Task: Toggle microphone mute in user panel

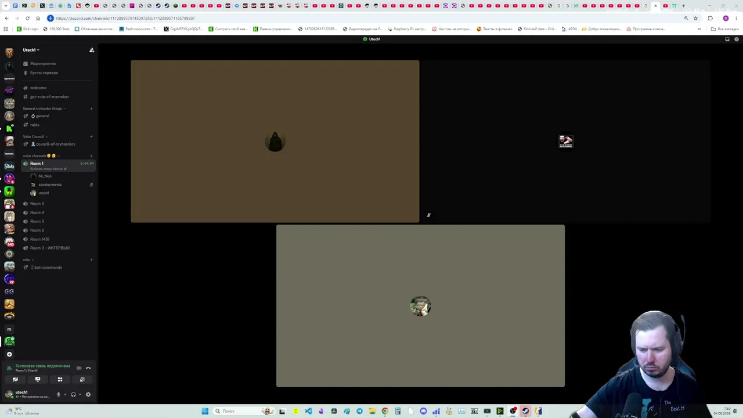Action: click(x=58, y=395)
